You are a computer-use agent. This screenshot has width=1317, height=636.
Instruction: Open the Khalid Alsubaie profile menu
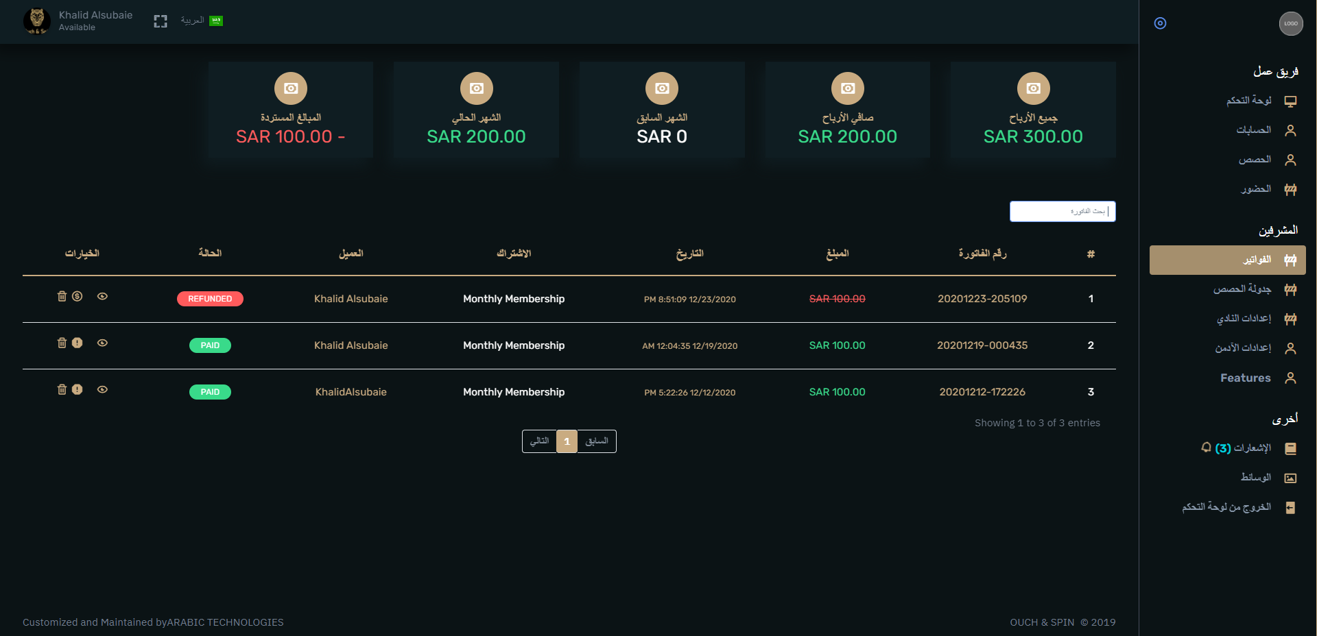[78, 21]
